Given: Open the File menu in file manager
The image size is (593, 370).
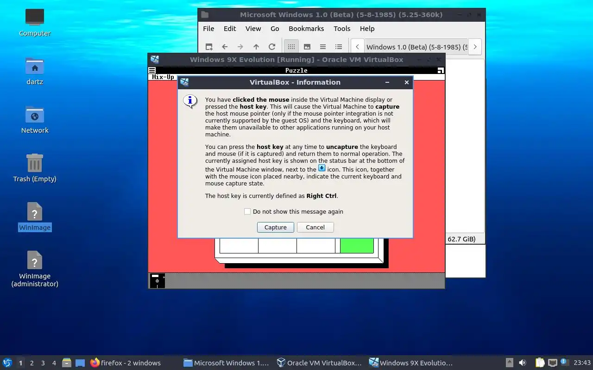Looking at the screenshot, I should [x=208, y=29].
